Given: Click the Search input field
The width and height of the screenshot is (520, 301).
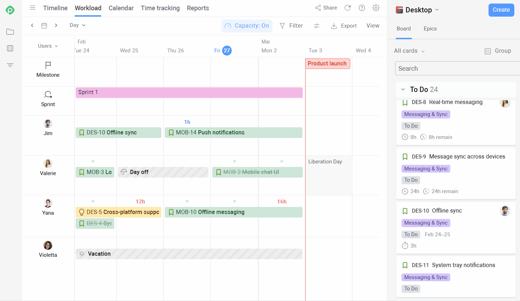Looking at the screenshot, I should click(x=457, y=68).
